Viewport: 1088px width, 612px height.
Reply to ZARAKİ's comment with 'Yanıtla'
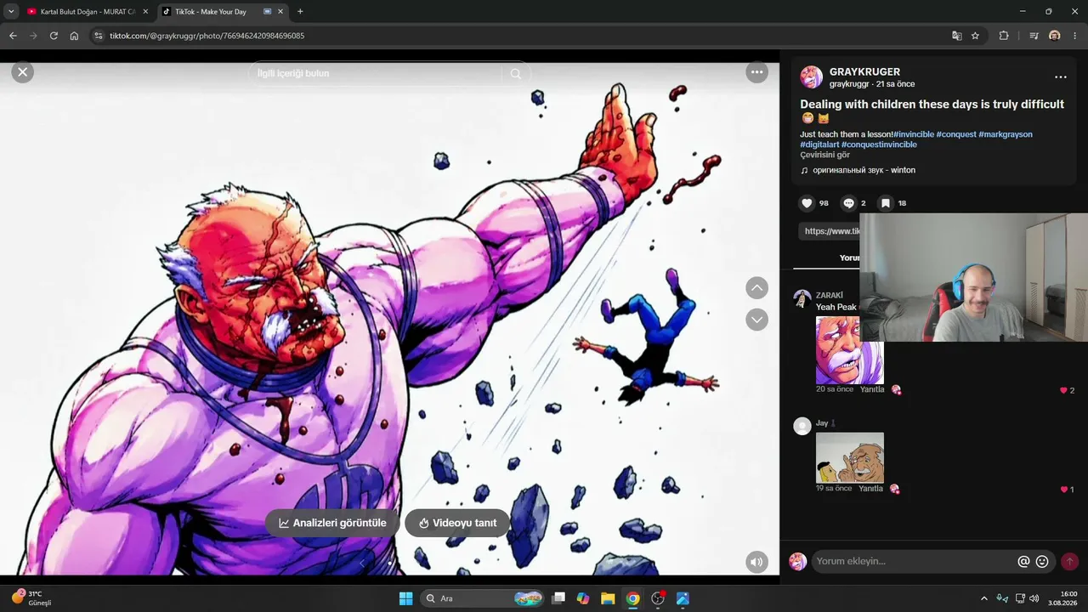871,389
